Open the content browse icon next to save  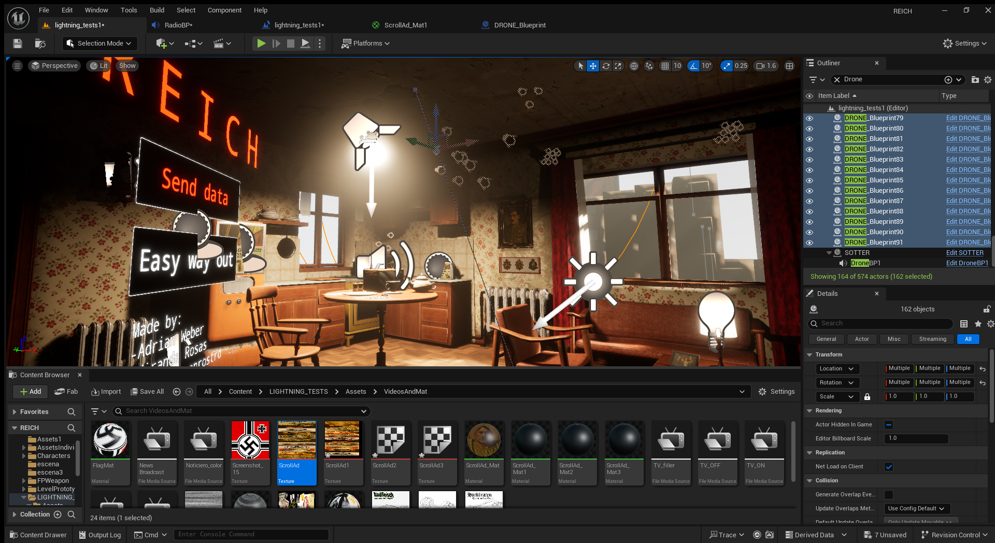[40, 44]
